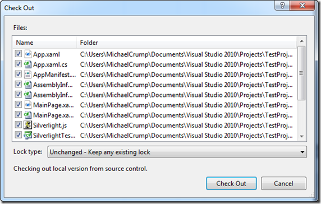The width and height of the screenshot is (321, 204).
Task: Click the SilverlightTes... project file icon
Action: point(27,135)
